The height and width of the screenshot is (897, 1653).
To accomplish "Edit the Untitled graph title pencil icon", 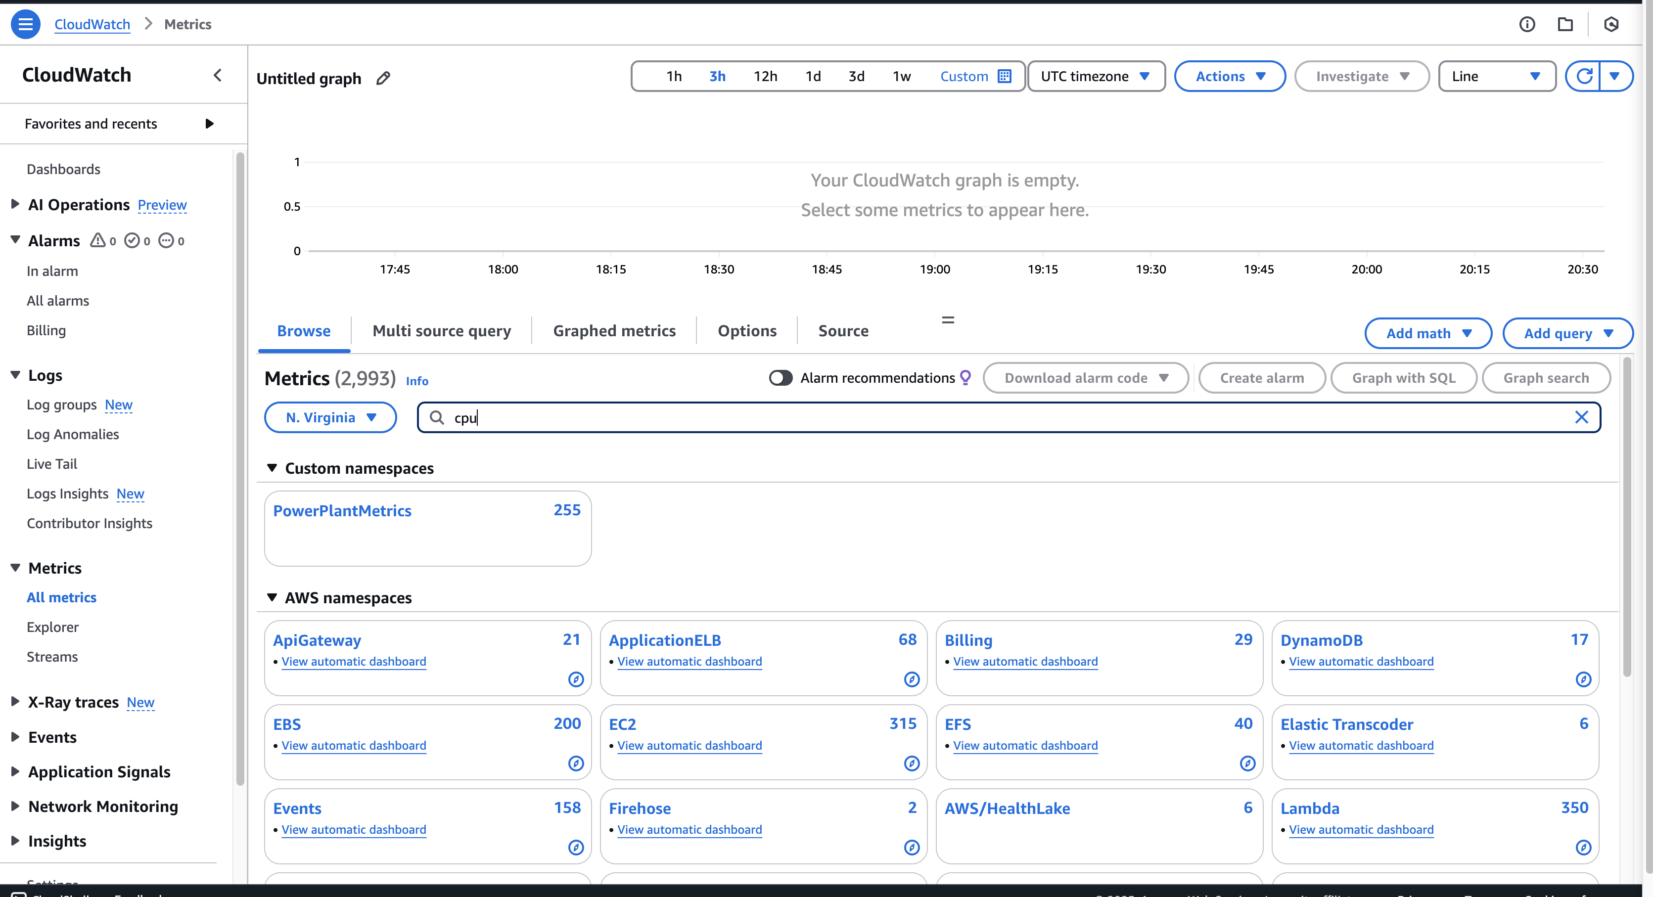I will [x=383, y=78].
